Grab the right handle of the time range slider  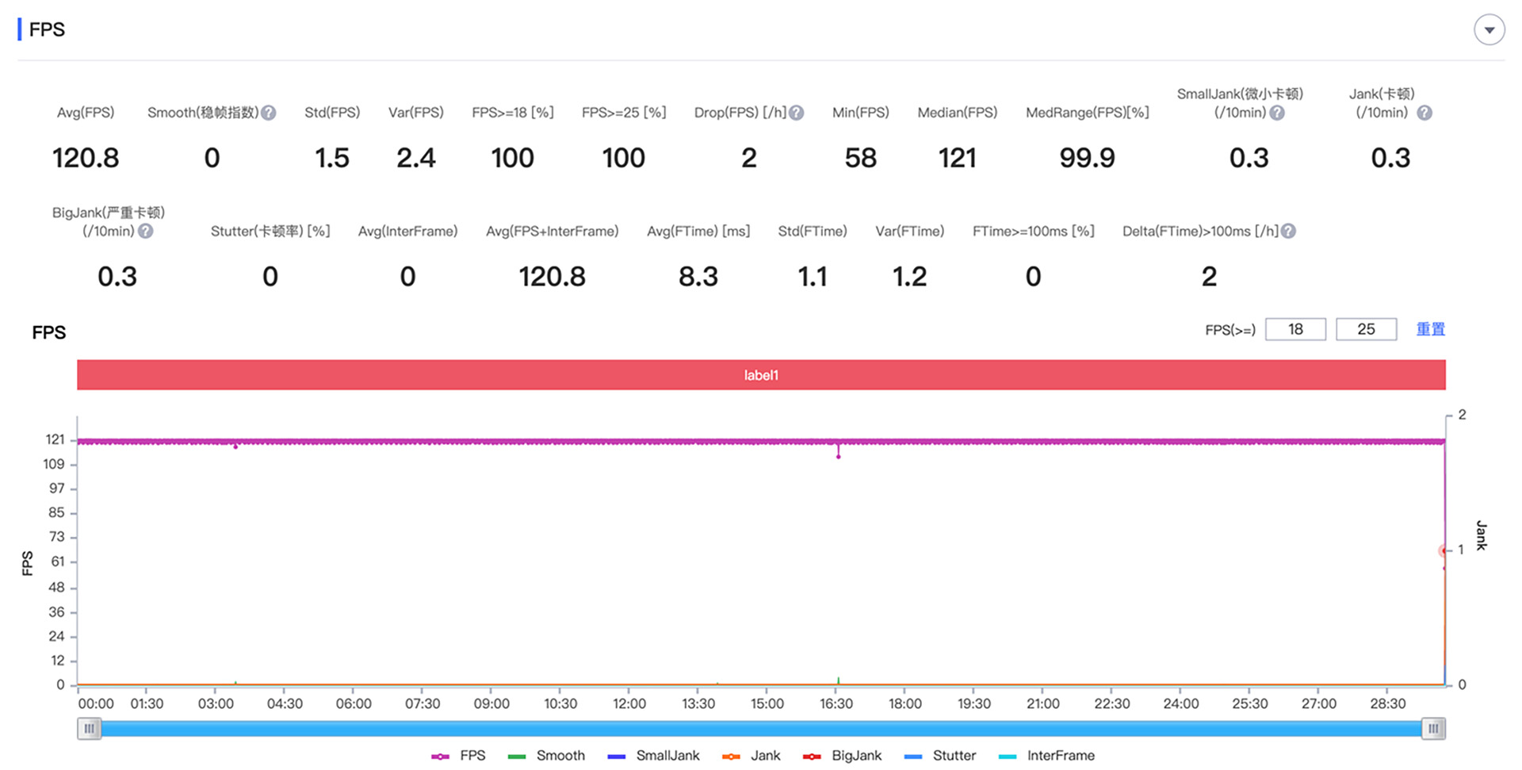click(x=1433, y=728)
